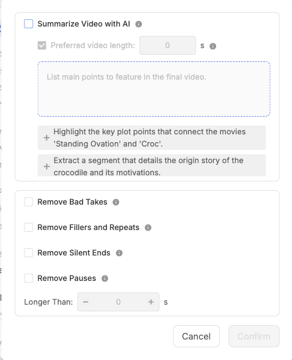The image size is (292, 360).
Task: Show info next to preferred video length
Action: [213, 46]
